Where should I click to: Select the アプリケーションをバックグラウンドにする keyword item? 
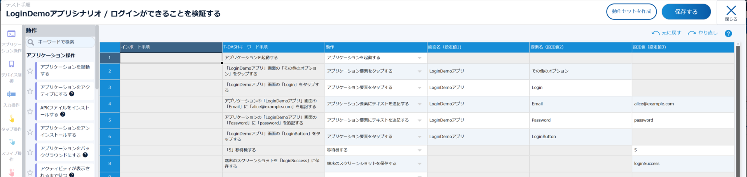pos(65,152)
